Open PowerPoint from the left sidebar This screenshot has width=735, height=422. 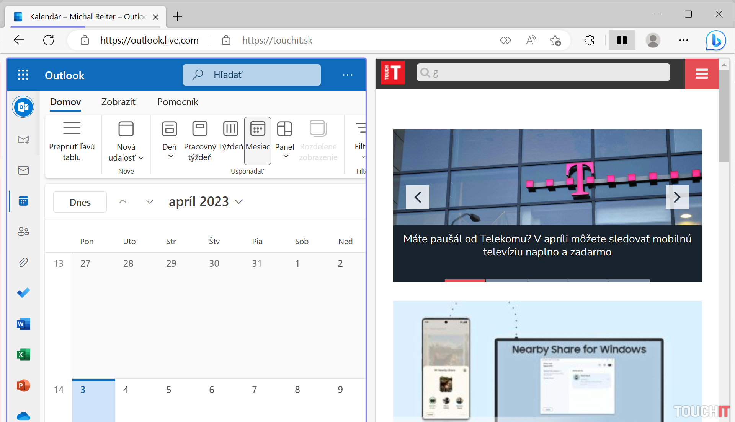(23, 385)
